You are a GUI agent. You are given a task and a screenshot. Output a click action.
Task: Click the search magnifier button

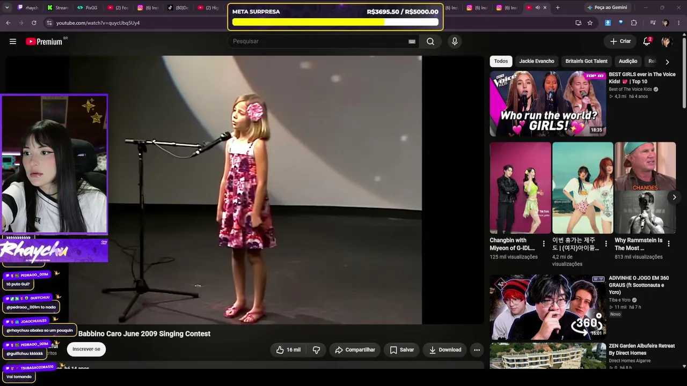pyautogui.click(x=430, y=41)
